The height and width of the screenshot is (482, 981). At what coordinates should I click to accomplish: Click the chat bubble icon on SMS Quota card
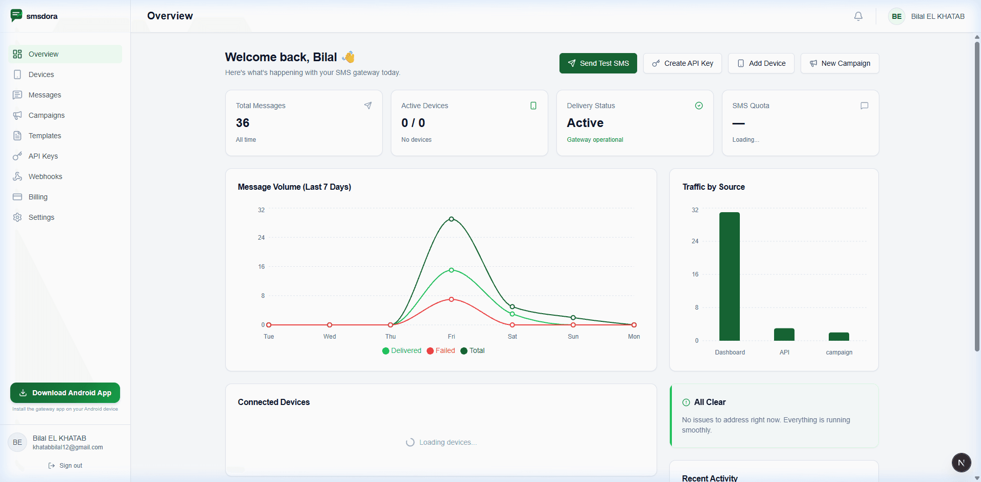click(865, 106)
